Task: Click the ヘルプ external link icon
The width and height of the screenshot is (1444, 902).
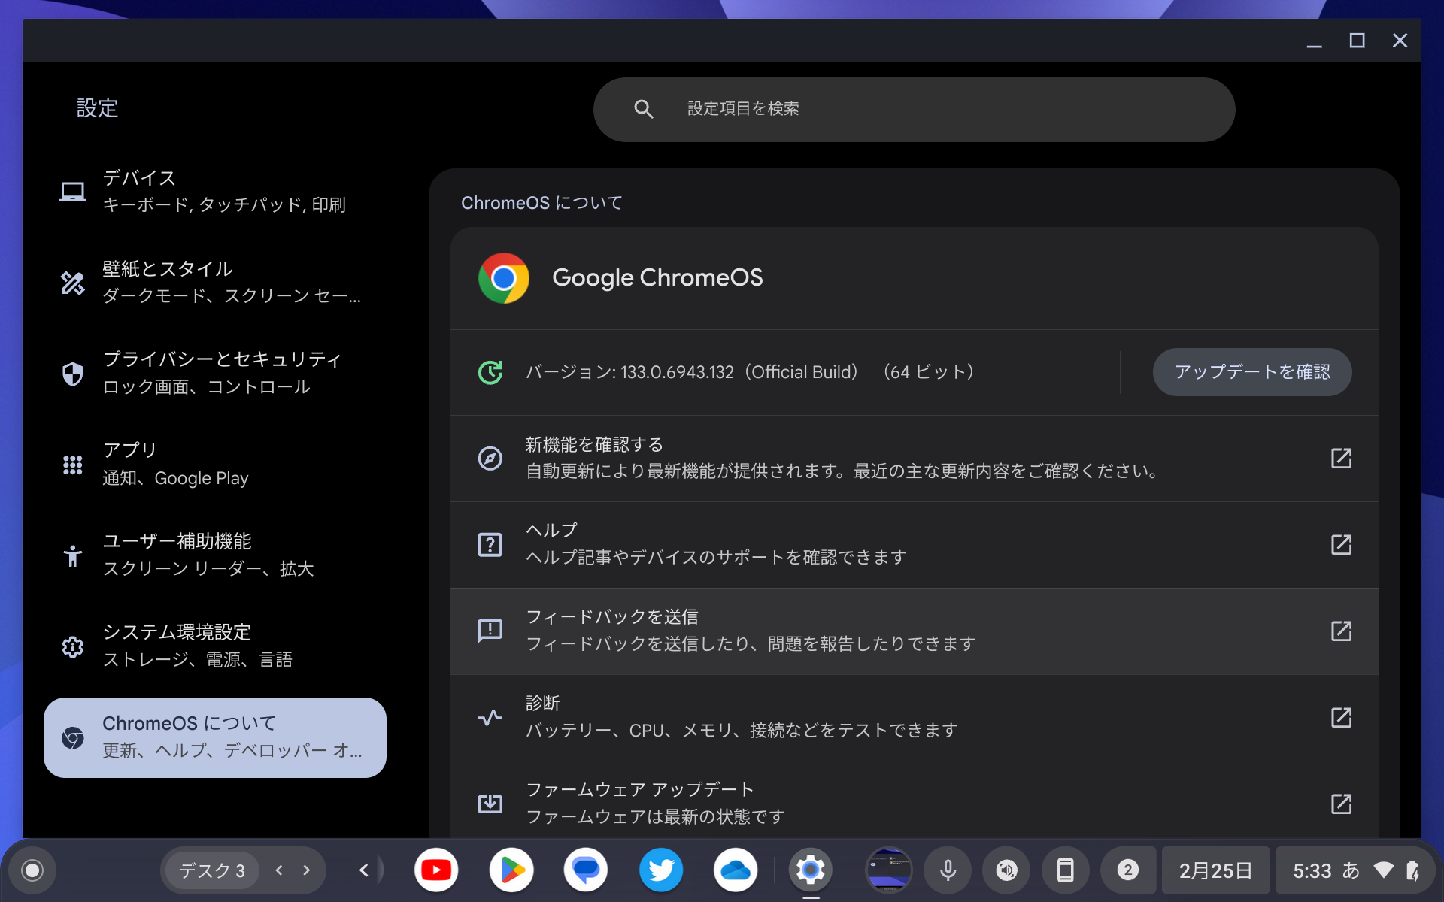Action: click(1342, 544)
